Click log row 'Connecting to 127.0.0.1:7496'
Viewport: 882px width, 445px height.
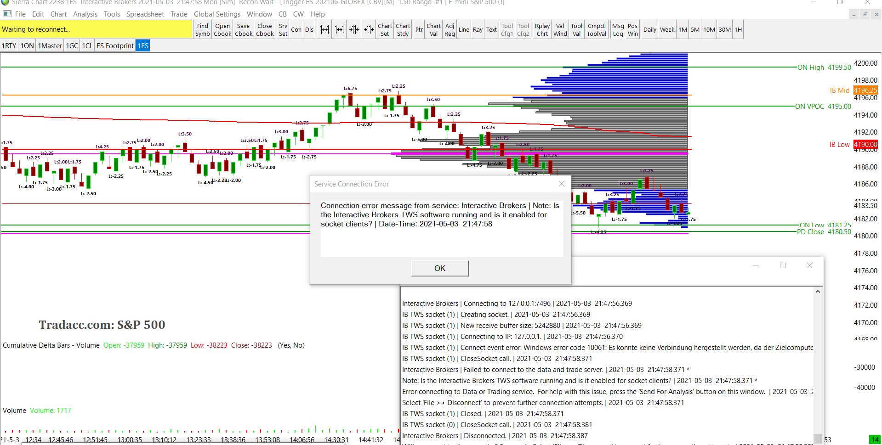517,304
